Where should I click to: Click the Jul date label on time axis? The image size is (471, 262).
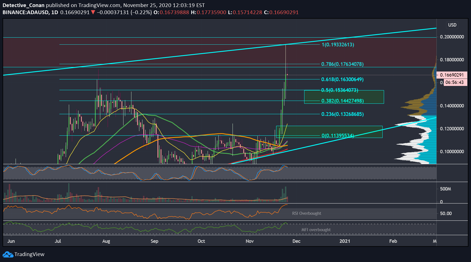tap(58, 241)
